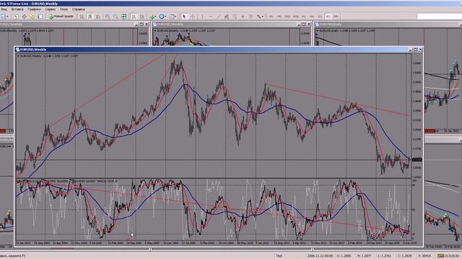Click the 2006.11.12 00:00 status date
This screenshot has height=259, width=462.
tap(320, 256)
